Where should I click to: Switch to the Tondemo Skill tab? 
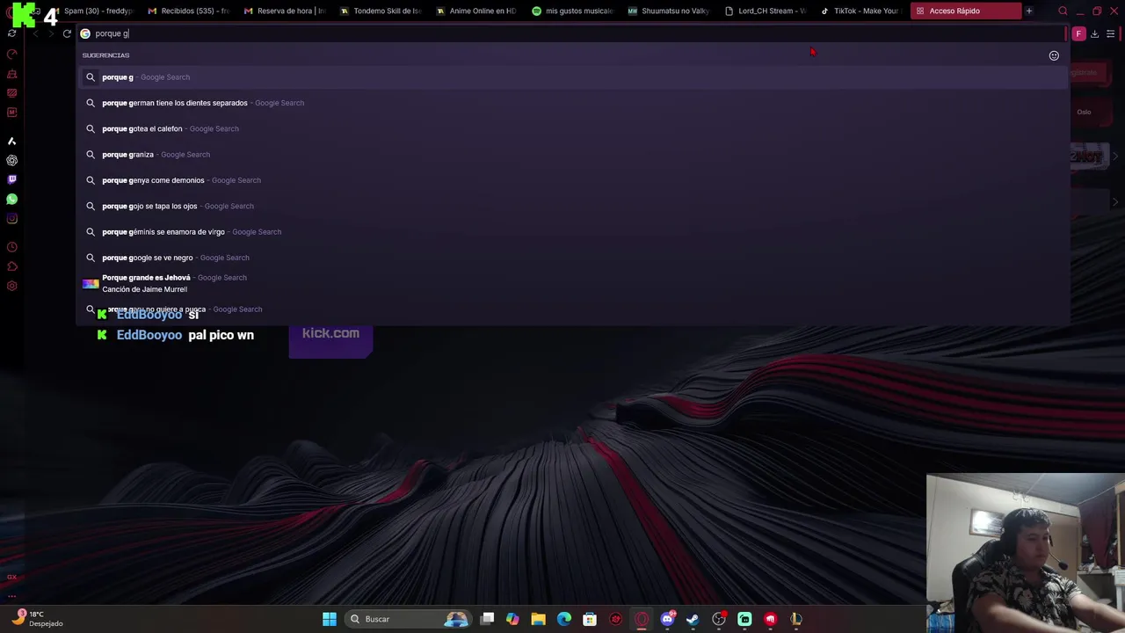click(x=380, y=11)
